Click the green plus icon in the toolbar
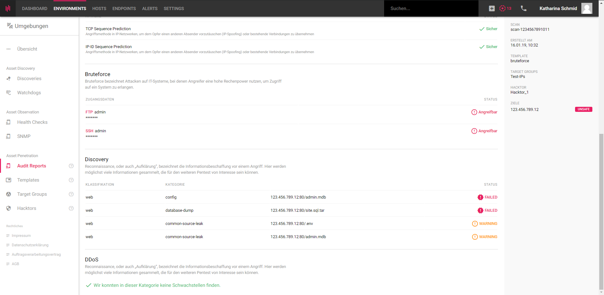604x295 pixels. click(x=491, y=8)
